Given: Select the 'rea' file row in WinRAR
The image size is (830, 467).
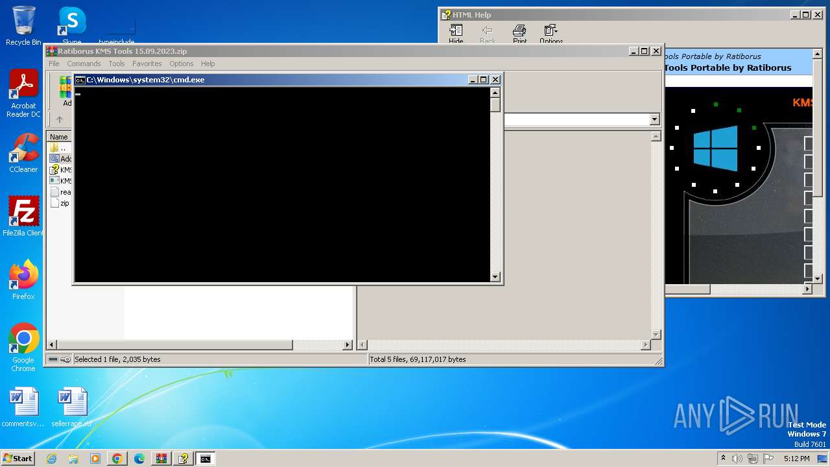Looking at the screenshot, I should pos(60,192).
